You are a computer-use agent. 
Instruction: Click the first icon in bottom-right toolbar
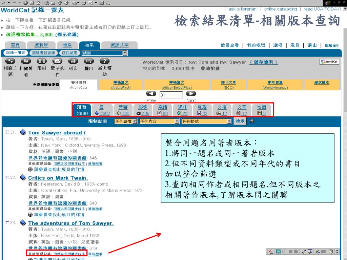tap(271, 252)
